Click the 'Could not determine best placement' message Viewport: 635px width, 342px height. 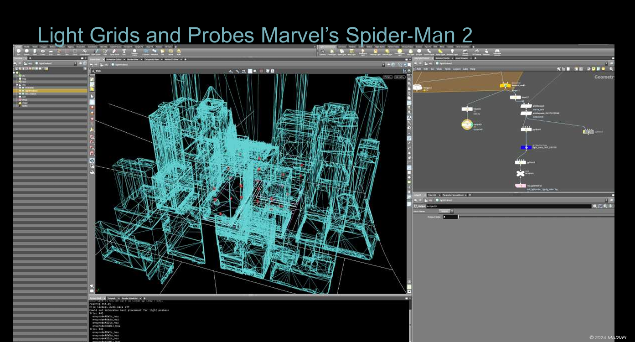coord(129,310)
